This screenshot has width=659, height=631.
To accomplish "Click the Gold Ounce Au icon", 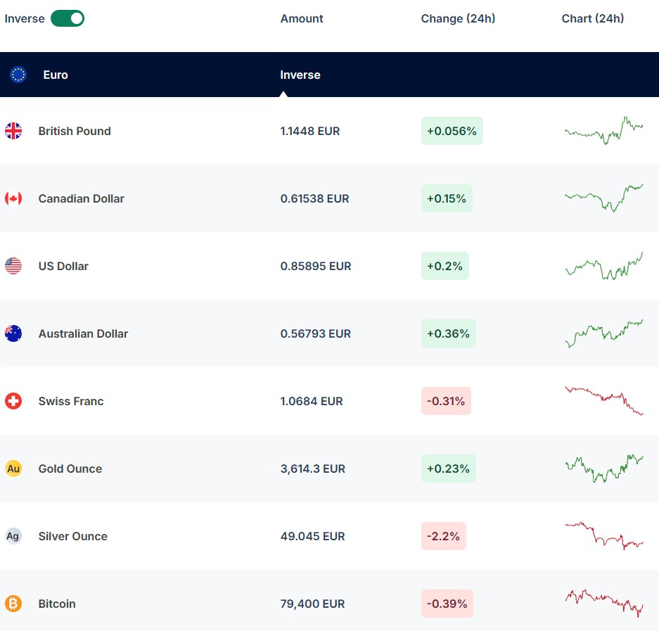I will [x=13, y=469].
